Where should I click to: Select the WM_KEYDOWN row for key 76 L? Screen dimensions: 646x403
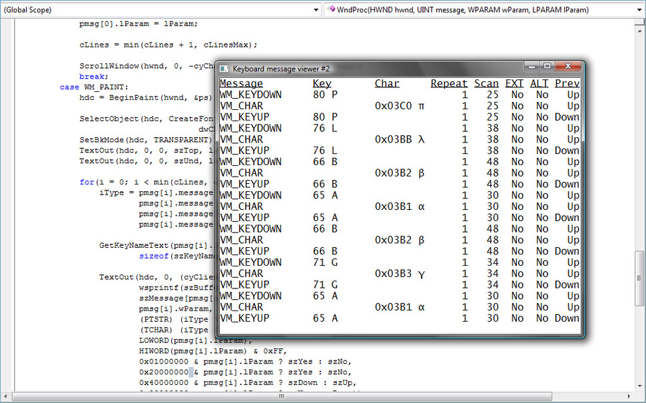(400, 128)
